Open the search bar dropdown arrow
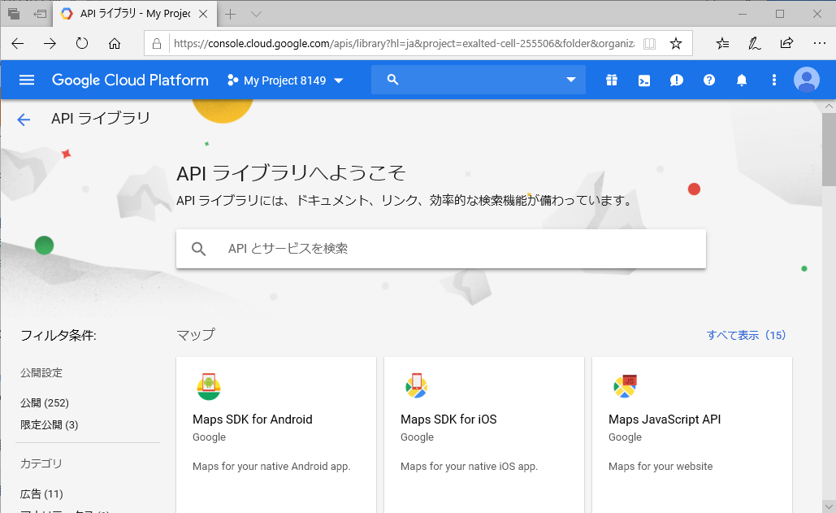The height and width of the screenshot is (513, 836). point(572,80)
